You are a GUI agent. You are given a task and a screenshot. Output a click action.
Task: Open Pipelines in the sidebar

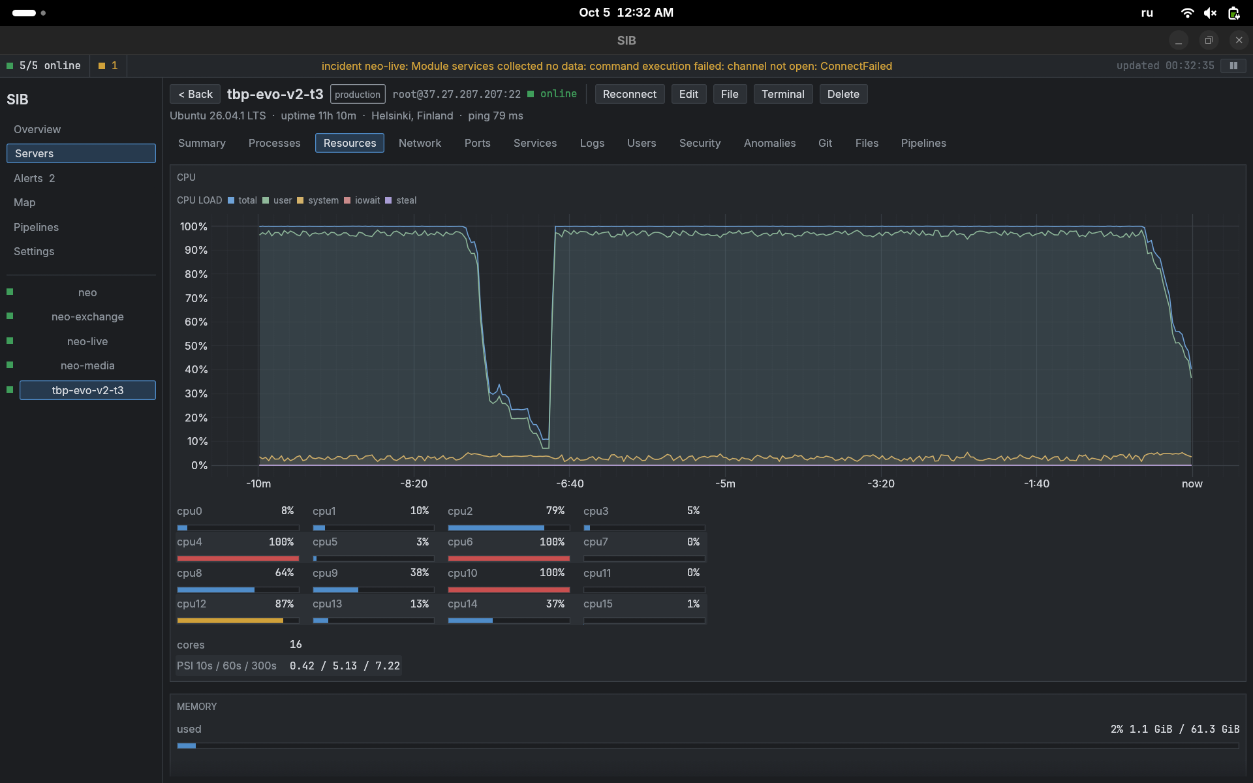81,227
